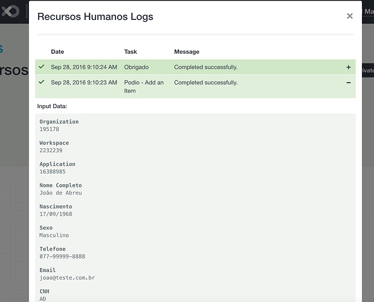Click the Sexo field label

[x=46, y=228]
